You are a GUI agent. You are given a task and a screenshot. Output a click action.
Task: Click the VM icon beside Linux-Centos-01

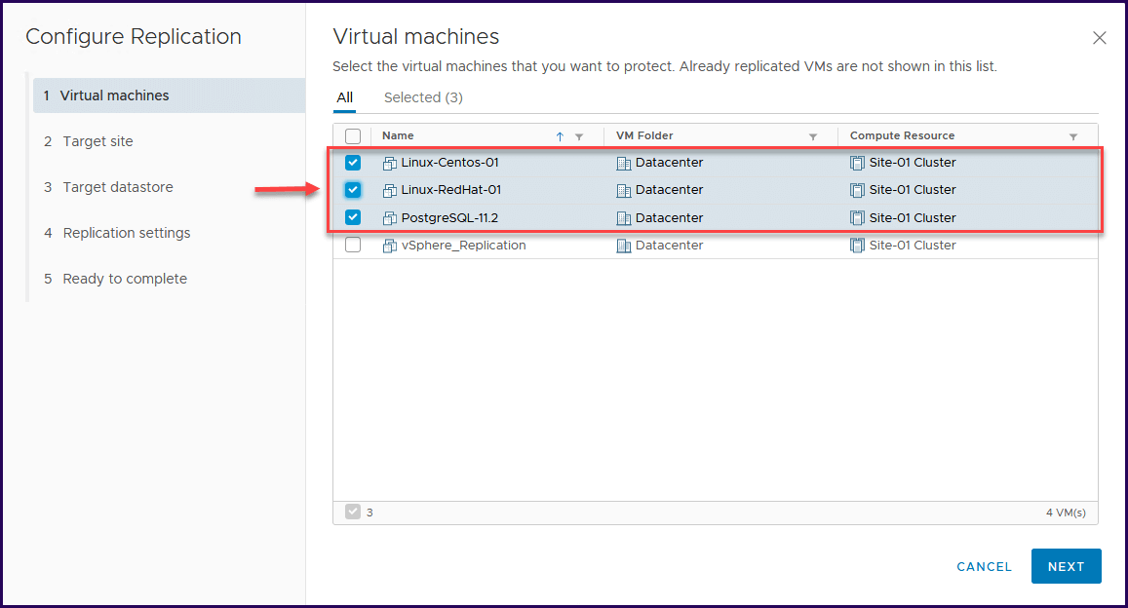click(x=389, y=163)
